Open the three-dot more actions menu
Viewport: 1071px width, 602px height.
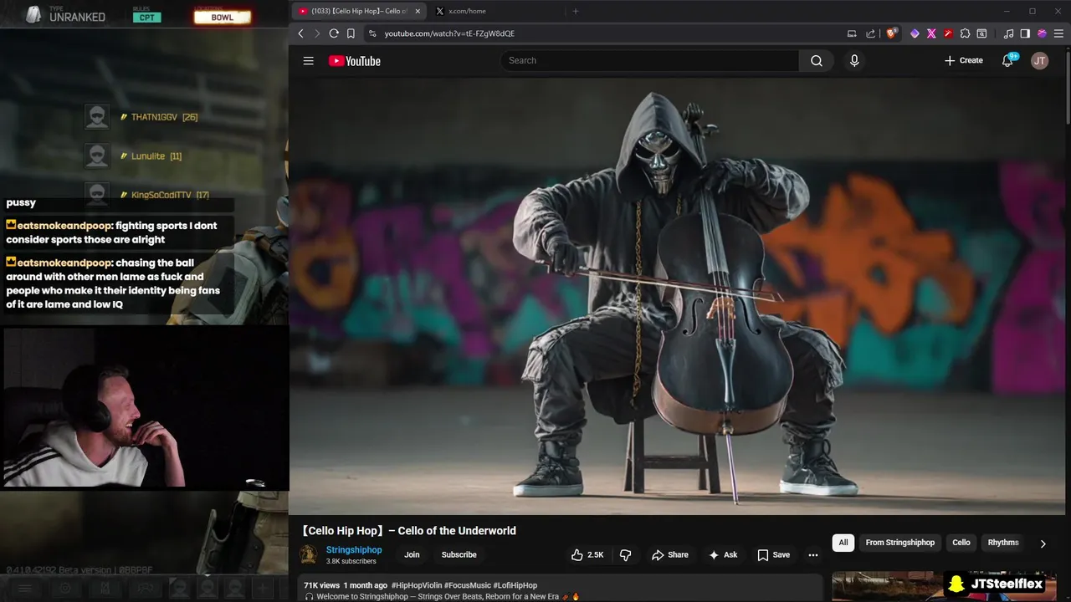(812, 554)
